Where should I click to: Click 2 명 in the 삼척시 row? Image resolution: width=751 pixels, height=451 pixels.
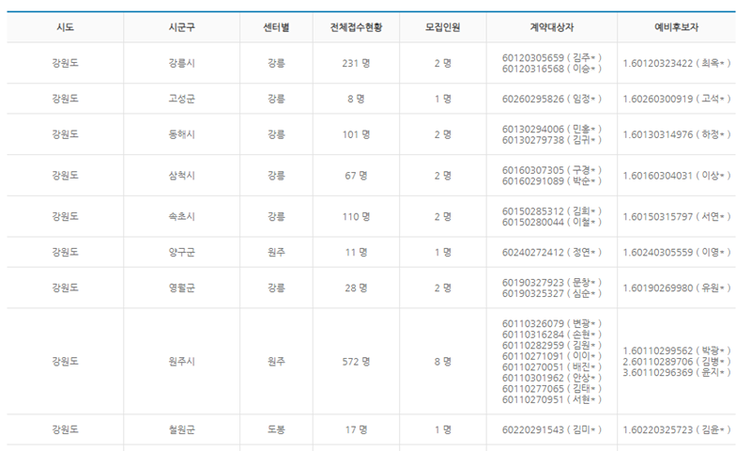(x=442, y=176)
